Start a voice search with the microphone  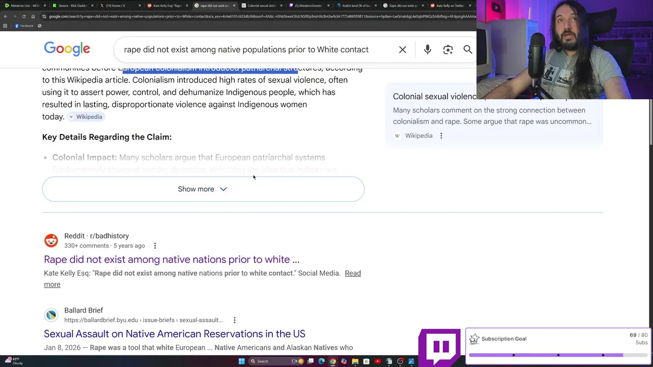tap(428, 49)
